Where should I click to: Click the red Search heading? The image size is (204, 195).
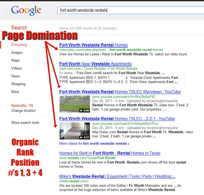19,28
